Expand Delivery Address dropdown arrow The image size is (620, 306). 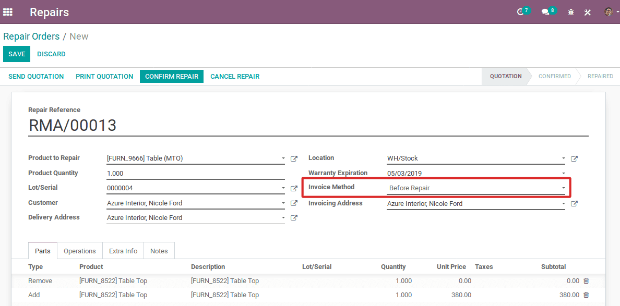click(283, 218)
